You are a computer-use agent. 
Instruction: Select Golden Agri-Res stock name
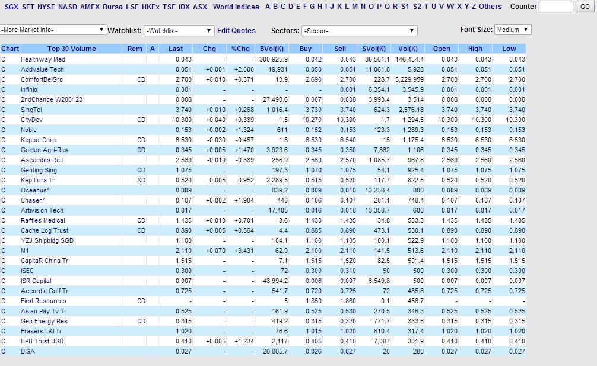44,150
